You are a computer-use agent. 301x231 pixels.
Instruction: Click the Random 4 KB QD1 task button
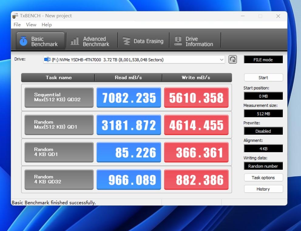point(59,152)
